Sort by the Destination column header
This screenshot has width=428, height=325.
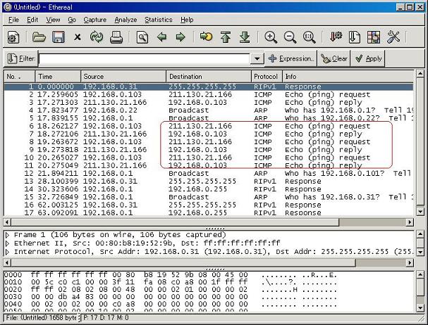pyautogui.click(x=209, y=77)
